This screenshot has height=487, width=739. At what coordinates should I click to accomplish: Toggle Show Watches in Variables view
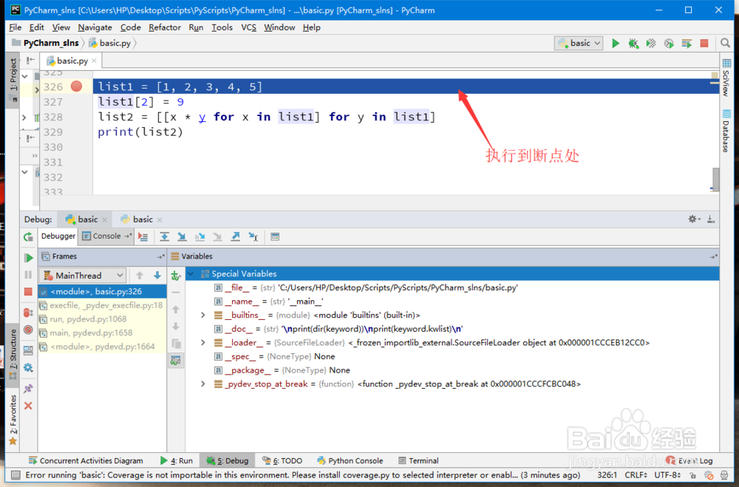176,361
